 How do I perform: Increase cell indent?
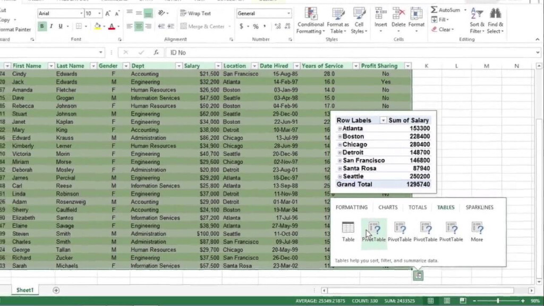click(x=171, y=27)
